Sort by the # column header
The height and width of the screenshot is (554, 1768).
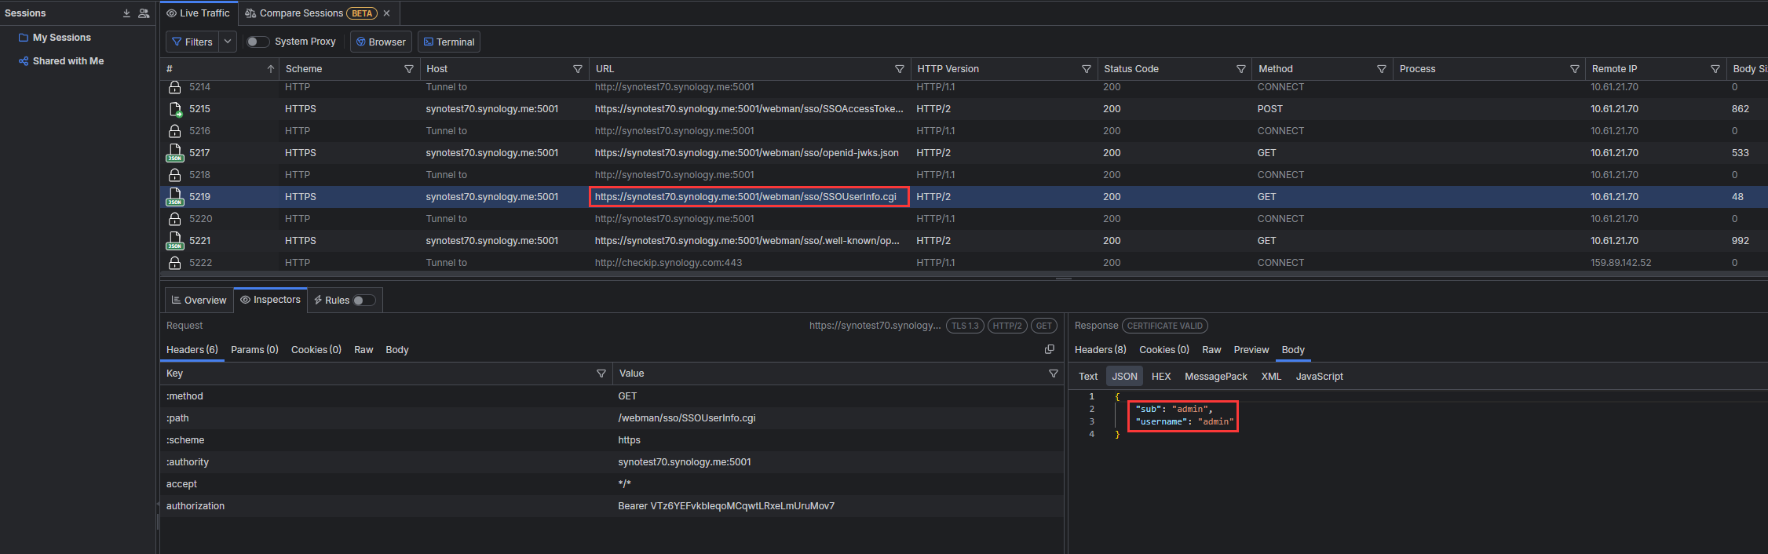point(220,69)
